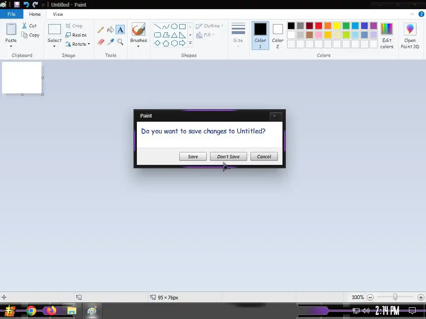Pick the purple color swatch
The image size is (426, 319).
click(x=374, y=26)
